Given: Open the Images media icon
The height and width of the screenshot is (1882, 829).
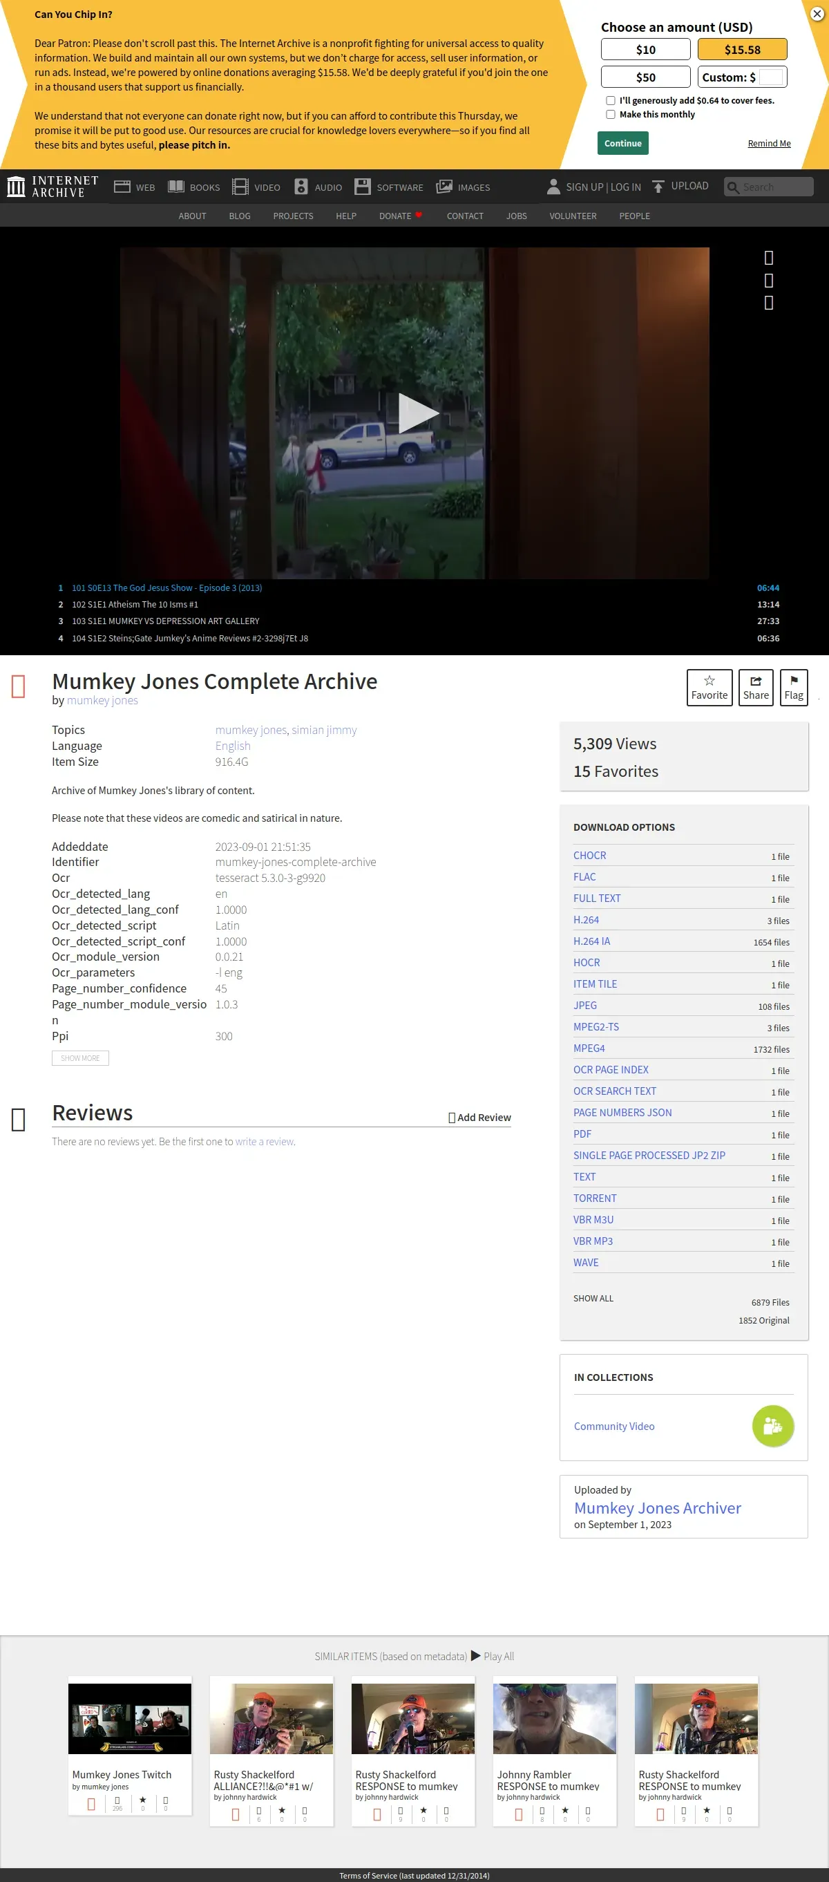Looking at the screenshot, I should (444, 187).
